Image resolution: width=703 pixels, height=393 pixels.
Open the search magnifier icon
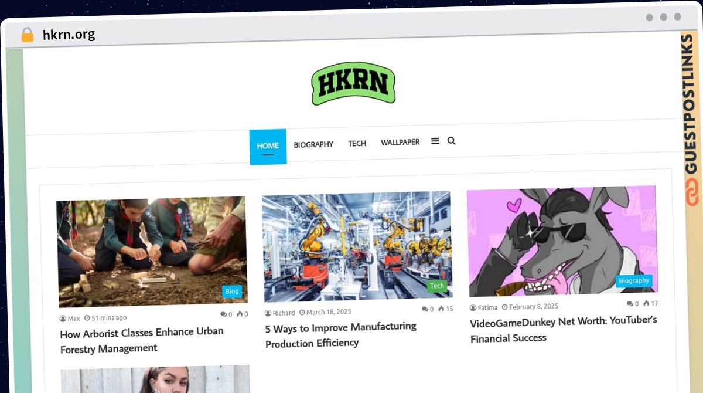point(451,141)
